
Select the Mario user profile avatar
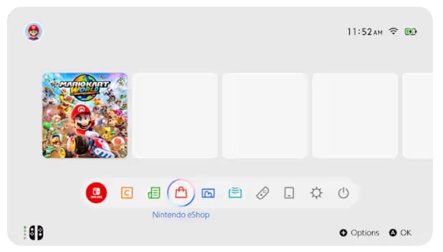click(x=32, y=32)
